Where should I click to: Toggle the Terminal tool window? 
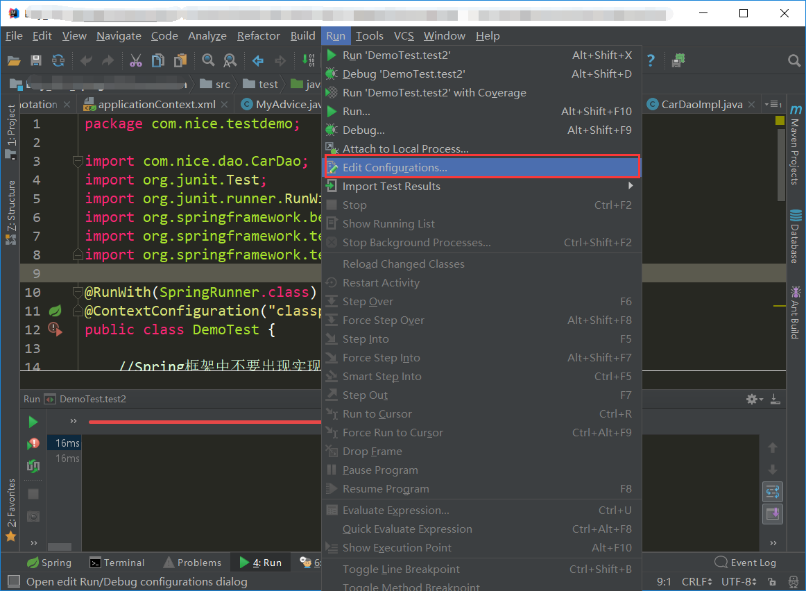[x=117, y=563]
